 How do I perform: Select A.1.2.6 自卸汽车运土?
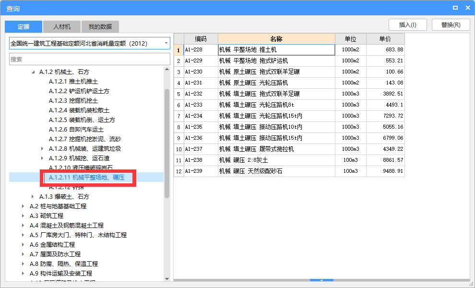point(76,130)
